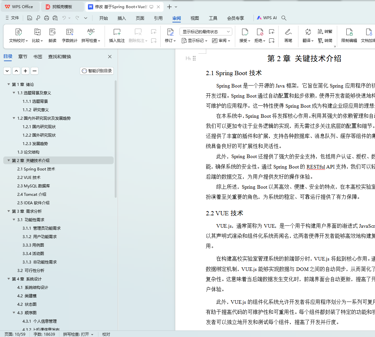This screenshot has height=337, width=375.
Task: Click the redo arrow icon
Action: pyautogui.click(x=77, y=18)
